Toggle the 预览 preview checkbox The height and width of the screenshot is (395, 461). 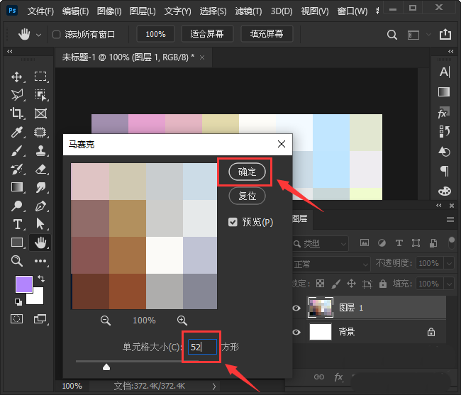(x=233, y=222)
